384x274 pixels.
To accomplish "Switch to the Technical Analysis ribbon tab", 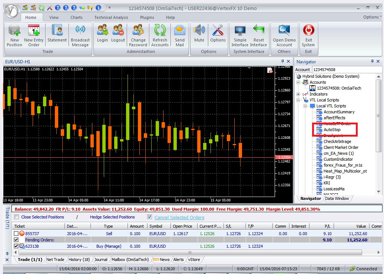I will point(111,17).
